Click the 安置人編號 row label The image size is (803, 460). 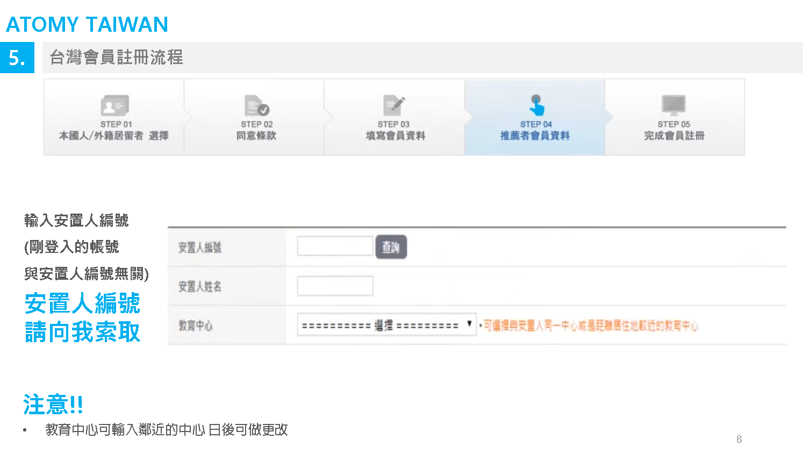(200, 247)
